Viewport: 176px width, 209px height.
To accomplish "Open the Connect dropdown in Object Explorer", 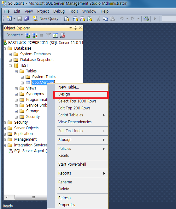I will [14, 35].
